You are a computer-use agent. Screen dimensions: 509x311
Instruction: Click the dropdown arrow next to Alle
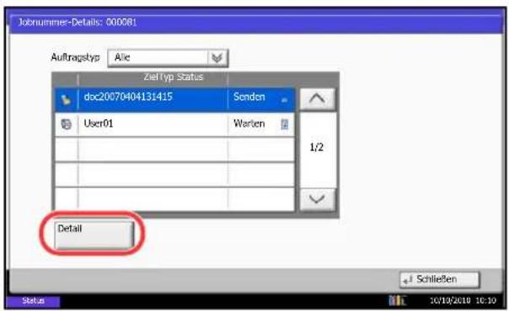click(x=217, y=58)
